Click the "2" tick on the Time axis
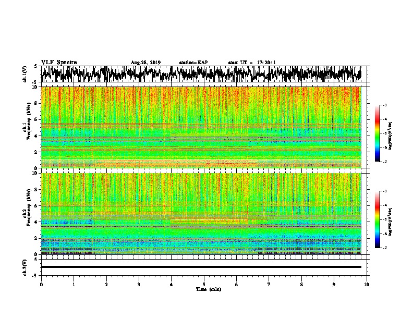 (106, 285)
